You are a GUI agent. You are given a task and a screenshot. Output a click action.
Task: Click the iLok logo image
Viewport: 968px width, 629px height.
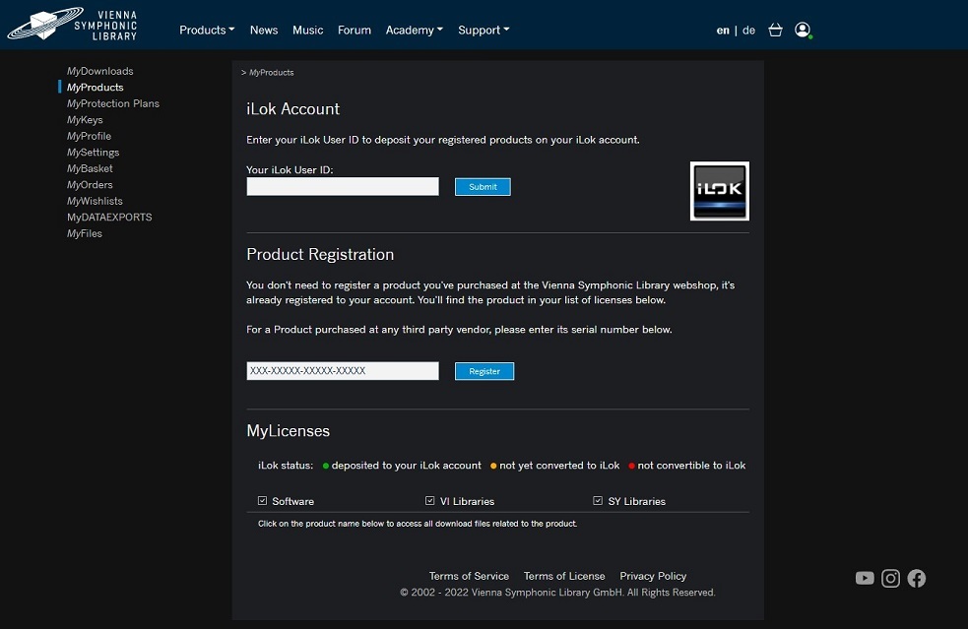tap(719, 191)
